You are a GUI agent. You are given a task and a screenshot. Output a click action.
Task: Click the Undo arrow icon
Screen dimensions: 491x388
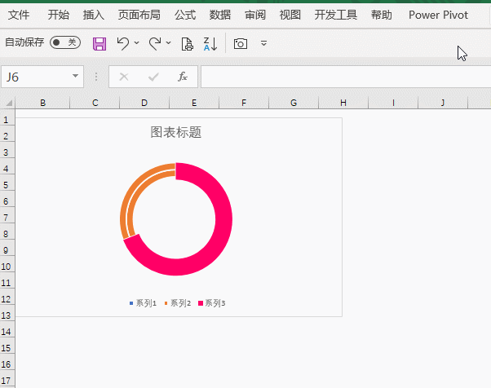[123, 43]
